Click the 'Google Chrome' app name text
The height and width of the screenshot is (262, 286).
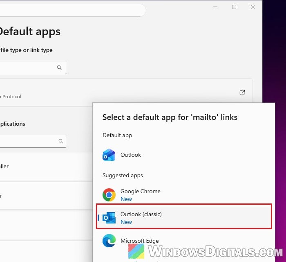[141, 191]
